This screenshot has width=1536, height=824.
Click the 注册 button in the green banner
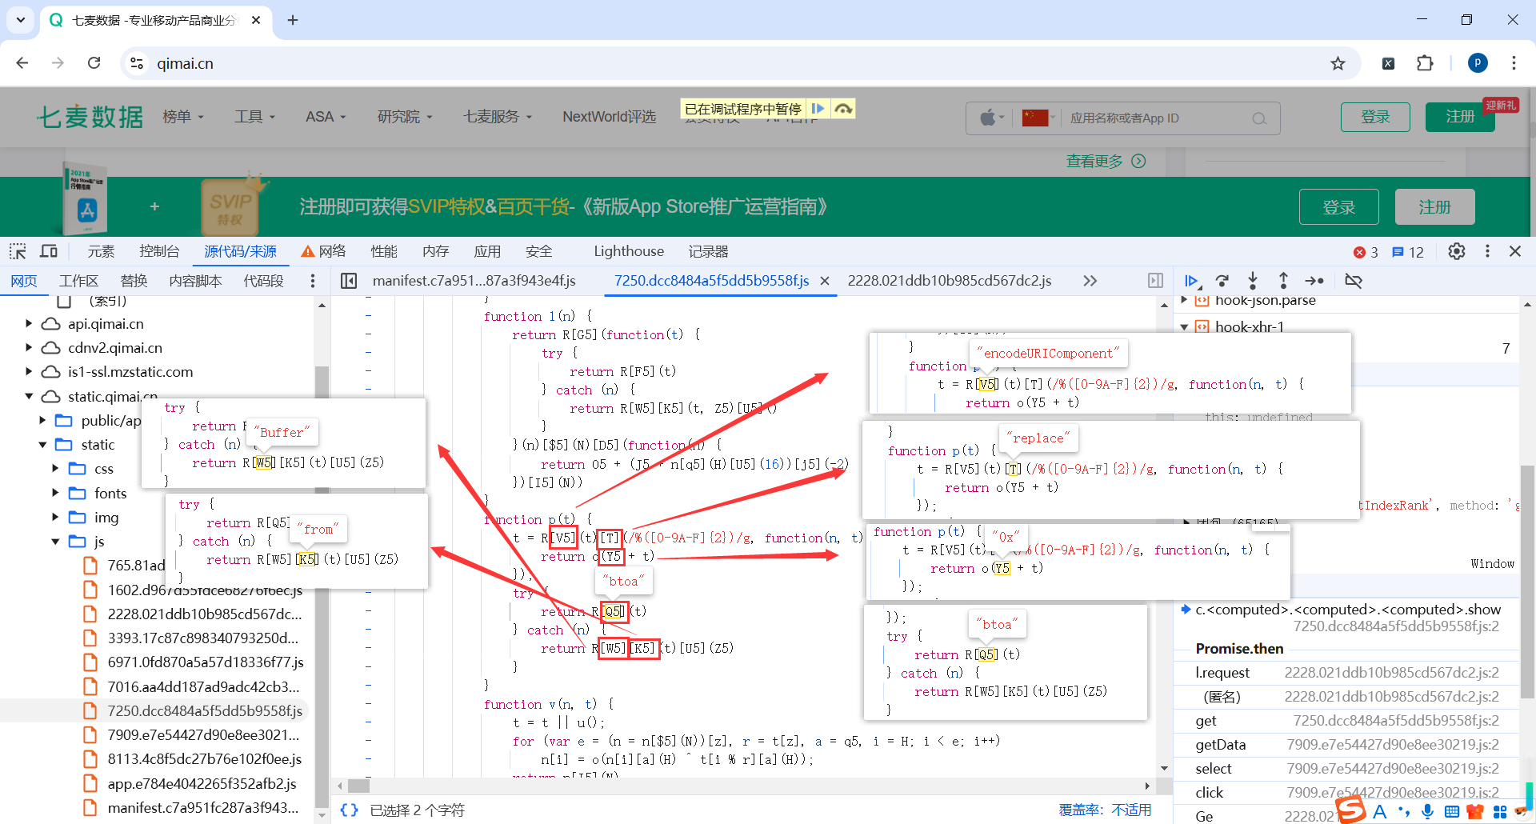click(1434, 207)
